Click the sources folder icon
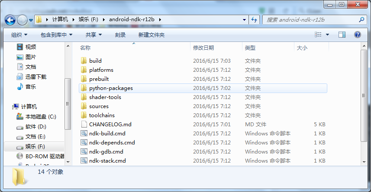The width and height of the screenshot is (371, 192). [x=84, y=106]
